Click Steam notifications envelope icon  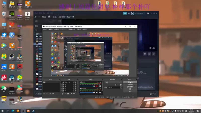pyautogui.click(x=129, y=13)
